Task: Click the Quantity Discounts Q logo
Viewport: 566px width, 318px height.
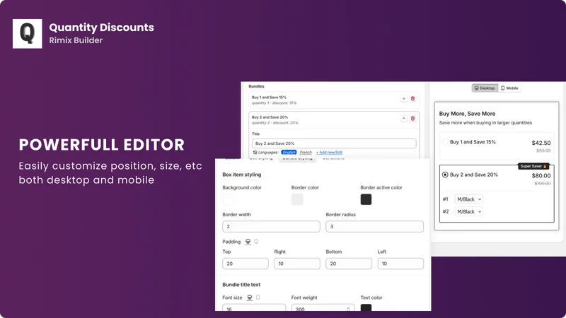Action: click(28, 33)
